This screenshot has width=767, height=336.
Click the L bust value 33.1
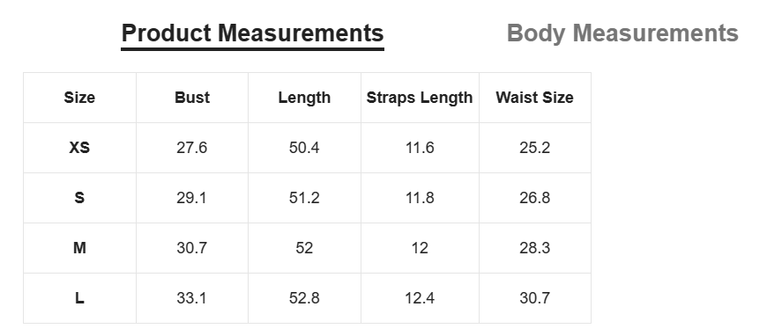coord(192,298)
